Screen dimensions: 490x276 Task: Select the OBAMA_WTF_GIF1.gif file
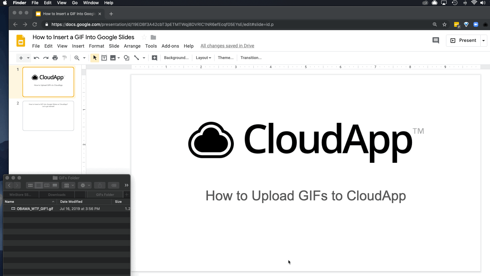click(x=35, y=209)
